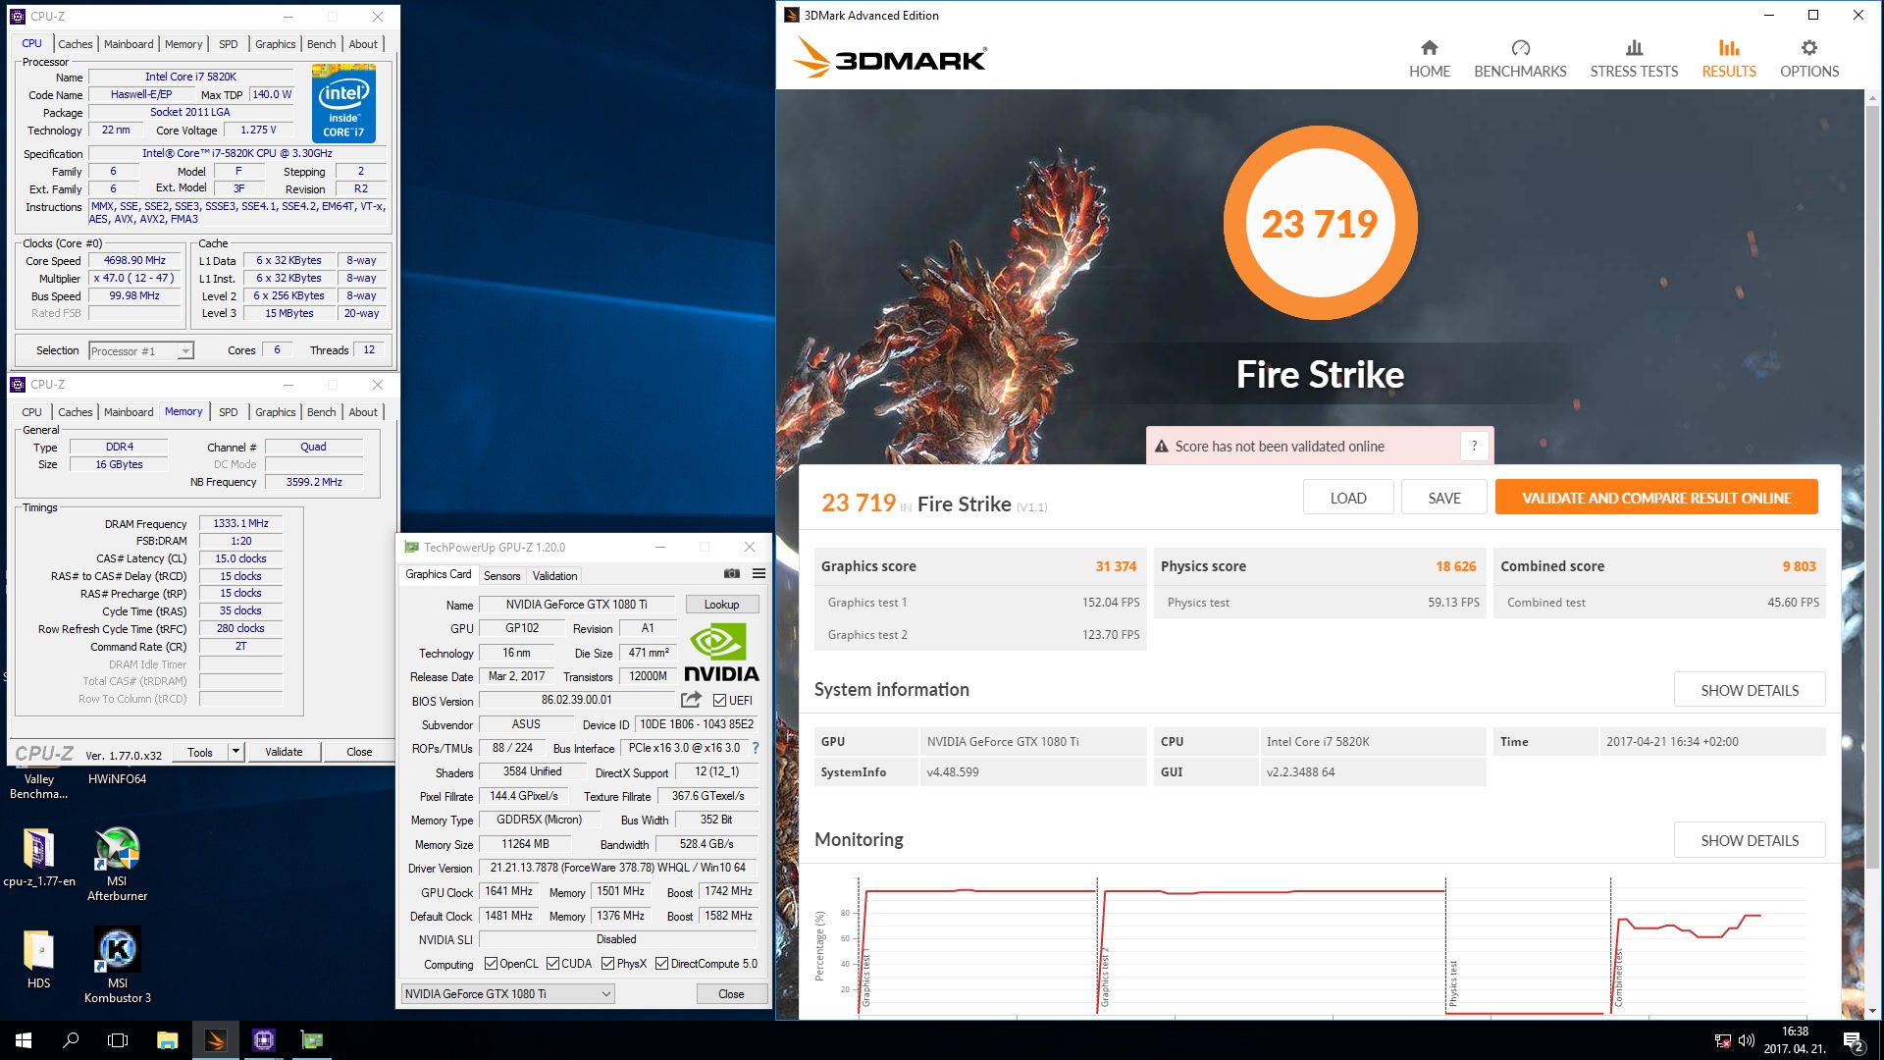Toggle the OpenCL checkbox

(x=491, y=964)
